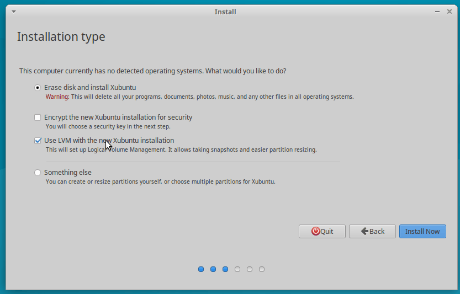Click the fourth empty progress dot
The image size is (460, 294).
pyautogui.click(x=237, y=269)
